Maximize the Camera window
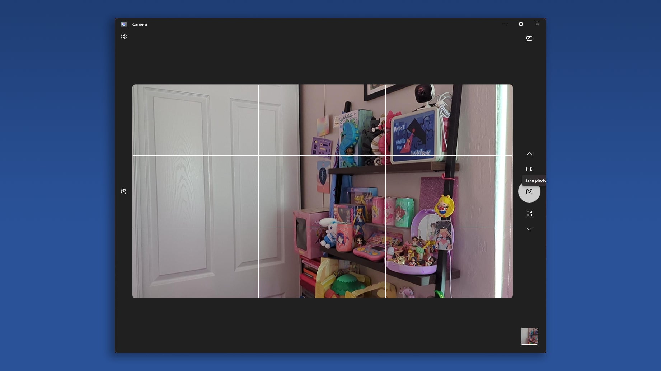 pos(521,24)
